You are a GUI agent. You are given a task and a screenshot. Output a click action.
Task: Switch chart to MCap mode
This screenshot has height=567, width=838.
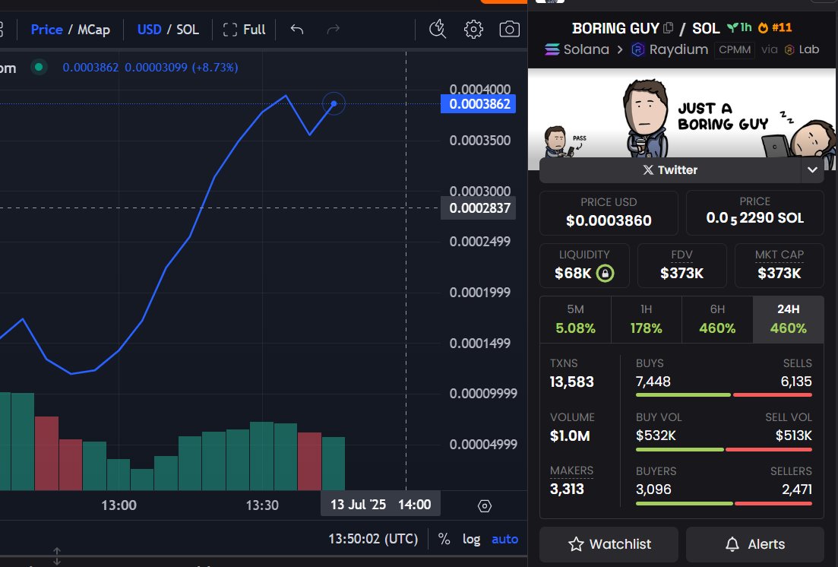pos(93,30)
